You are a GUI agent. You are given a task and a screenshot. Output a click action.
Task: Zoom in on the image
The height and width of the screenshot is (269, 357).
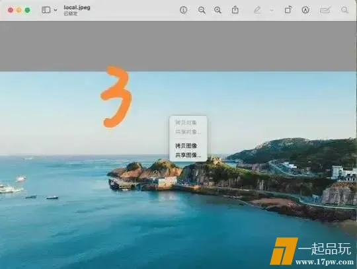tap(218, 10)
